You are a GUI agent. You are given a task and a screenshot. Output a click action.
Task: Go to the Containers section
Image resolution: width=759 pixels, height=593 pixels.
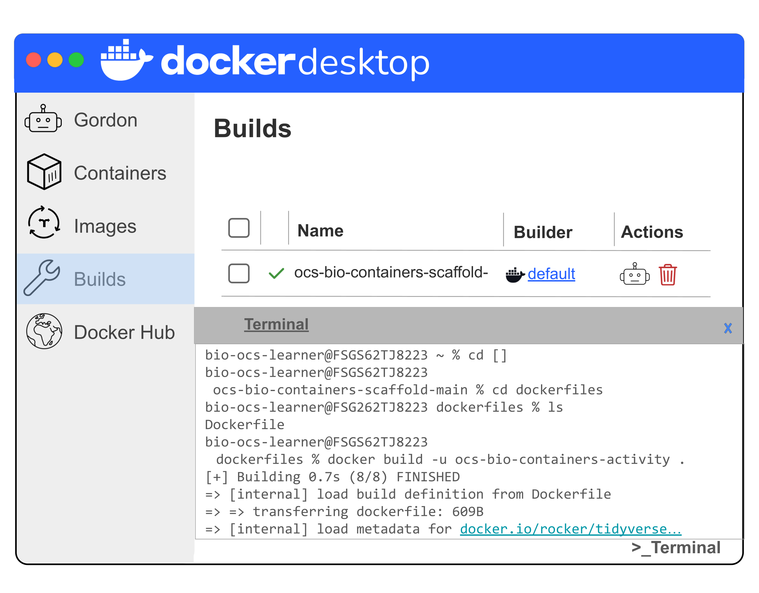(x=120, y=173)
